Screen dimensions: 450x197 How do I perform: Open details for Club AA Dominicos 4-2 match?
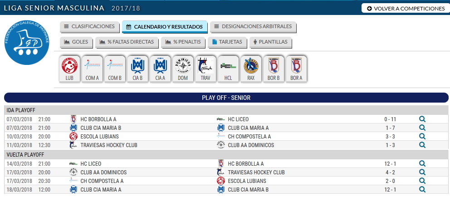tap(422, 172)
